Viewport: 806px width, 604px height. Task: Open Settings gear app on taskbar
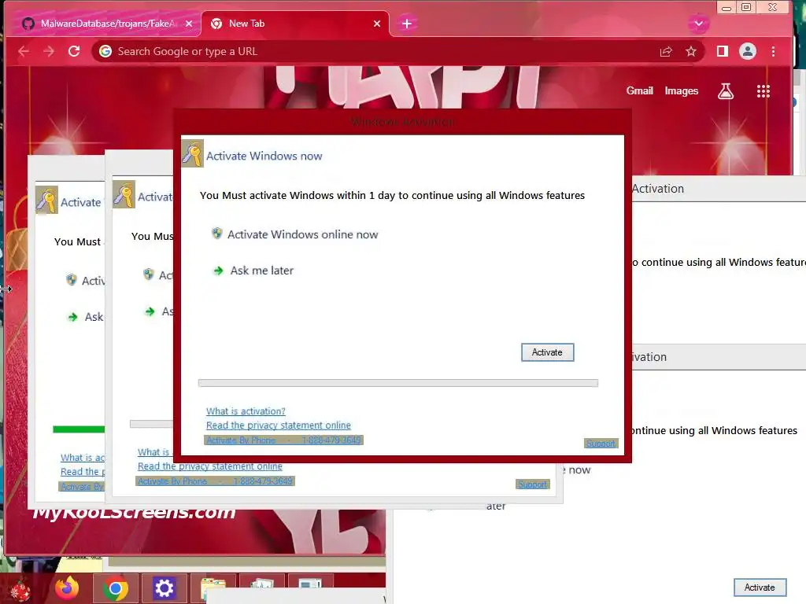(x=164, y=588)
